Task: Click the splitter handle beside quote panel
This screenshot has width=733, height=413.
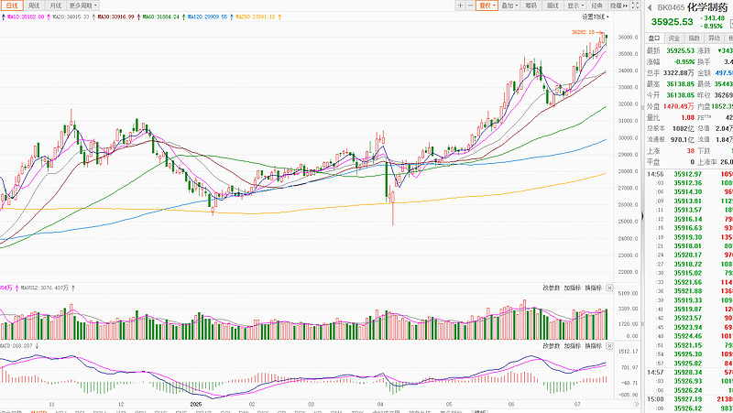Action: (642, 216)
